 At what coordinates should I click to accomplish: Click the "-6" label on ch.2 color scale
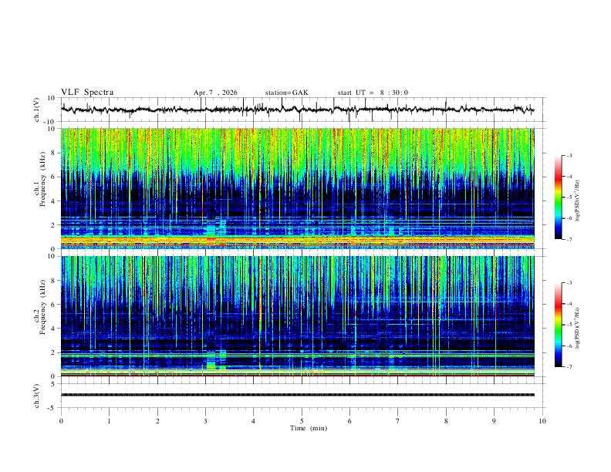[569, 346]
